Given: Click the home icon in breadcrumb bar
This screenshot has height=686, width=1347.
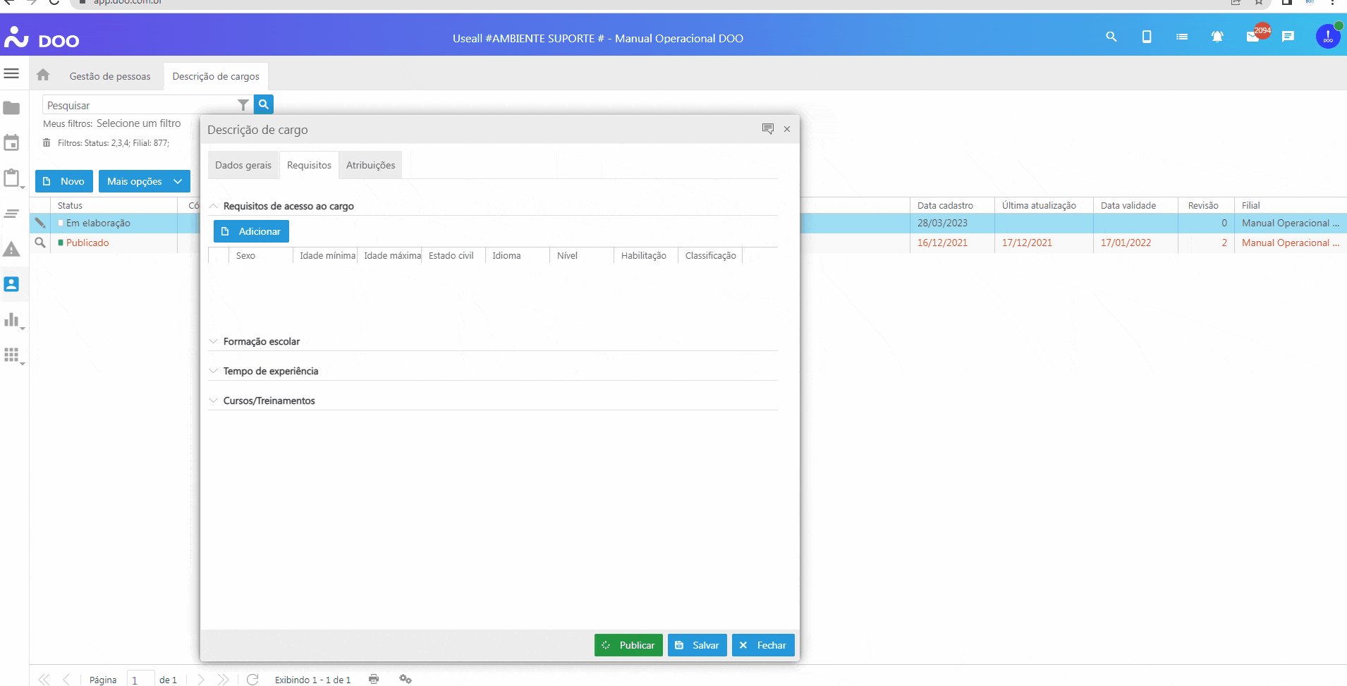Looking at the screenshot, I should 43,75.
